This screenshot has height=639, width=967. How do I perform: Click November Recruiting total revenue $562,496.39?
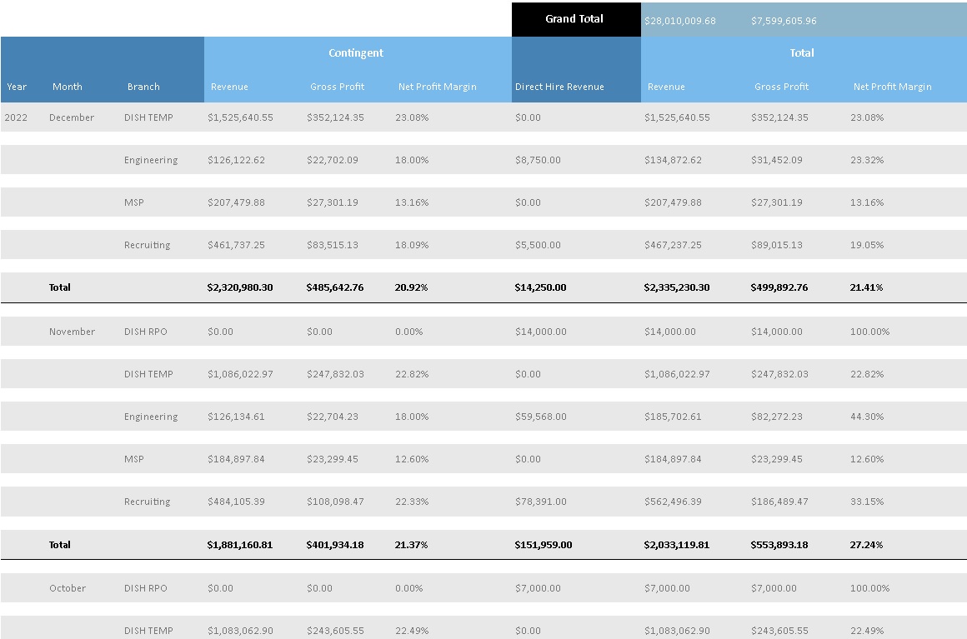click(x=673, y=502)
